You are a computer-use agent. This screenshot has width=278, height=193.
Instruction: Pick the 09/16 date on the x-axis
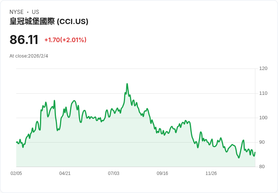point(162,173)
